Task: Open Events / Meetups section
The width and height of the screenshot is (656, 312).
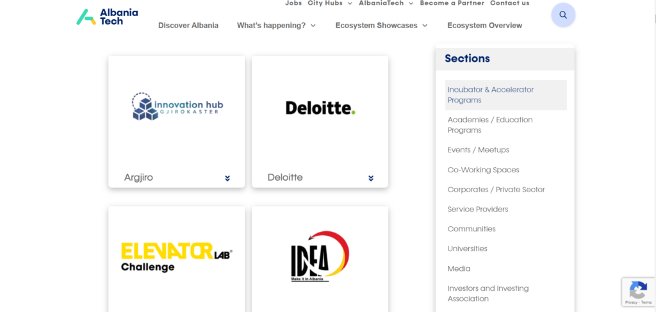Action: [478, 150]
